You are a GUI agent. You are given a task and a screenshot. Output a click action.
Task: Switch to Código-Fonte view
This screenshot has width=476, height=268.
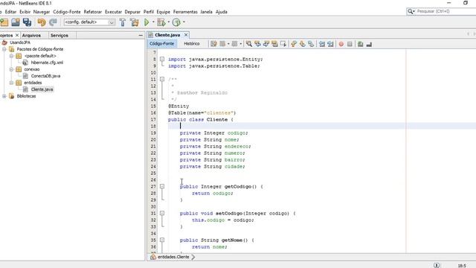[162, 44]
